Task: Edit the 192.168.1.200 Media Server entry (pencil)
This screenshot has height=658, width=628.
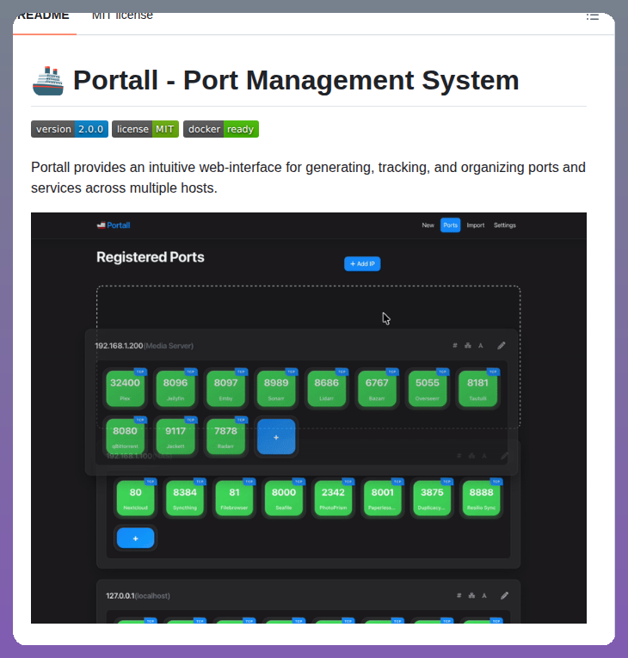Action: [x=502, y=346]
